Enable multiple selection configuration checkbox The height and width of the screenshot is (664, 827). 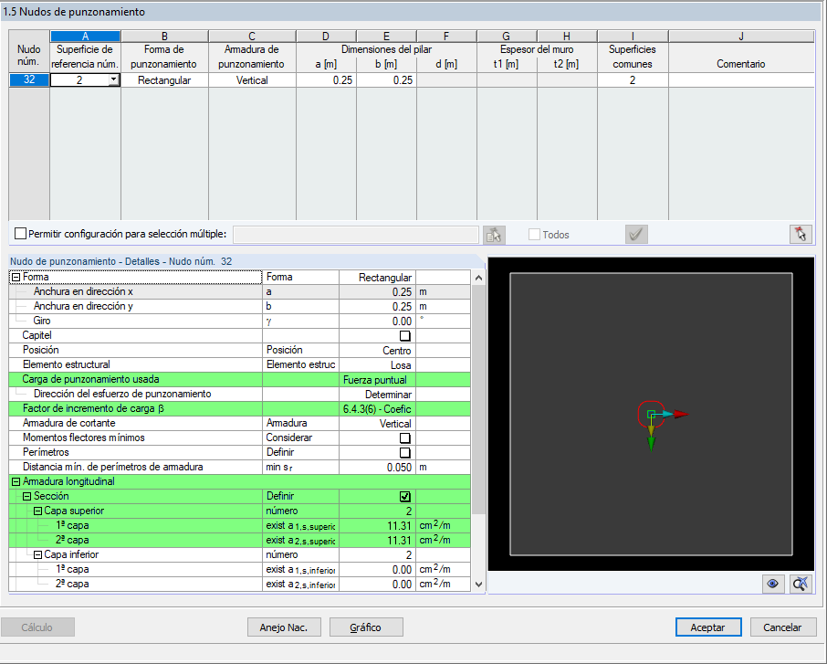coord(21,233)
